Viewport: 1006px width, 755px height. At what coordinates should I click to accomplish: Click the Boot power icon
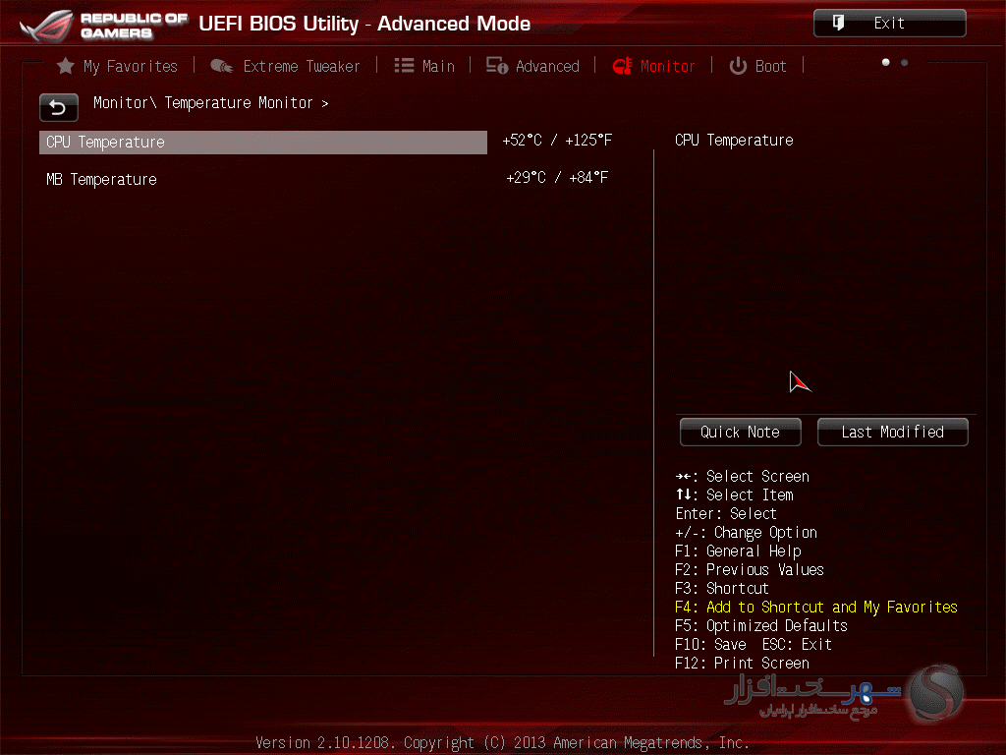tap(738, 66)
